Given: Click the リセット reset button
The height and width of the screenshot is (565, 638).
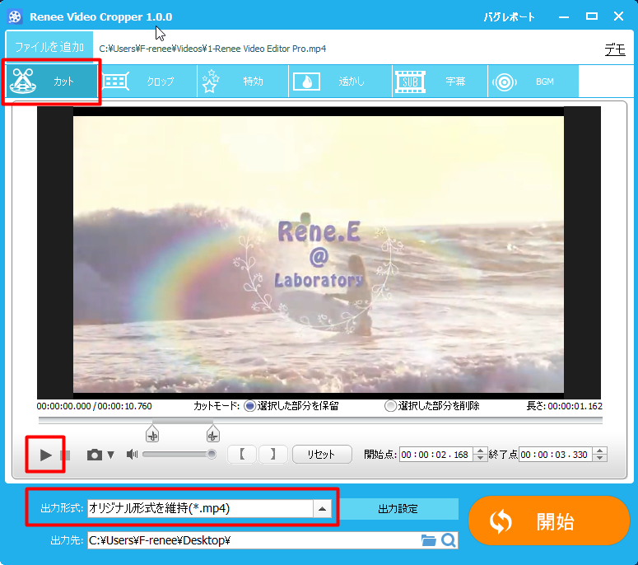Looking at the screenshot, I should (322, 455).
